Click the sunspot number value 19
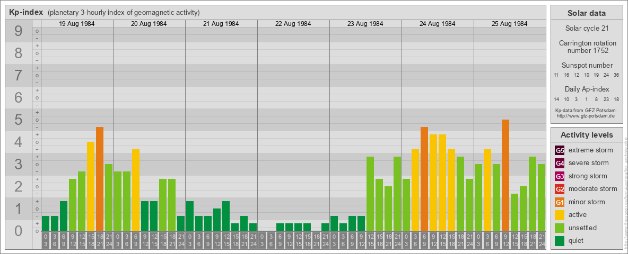 tap(596, 75)
